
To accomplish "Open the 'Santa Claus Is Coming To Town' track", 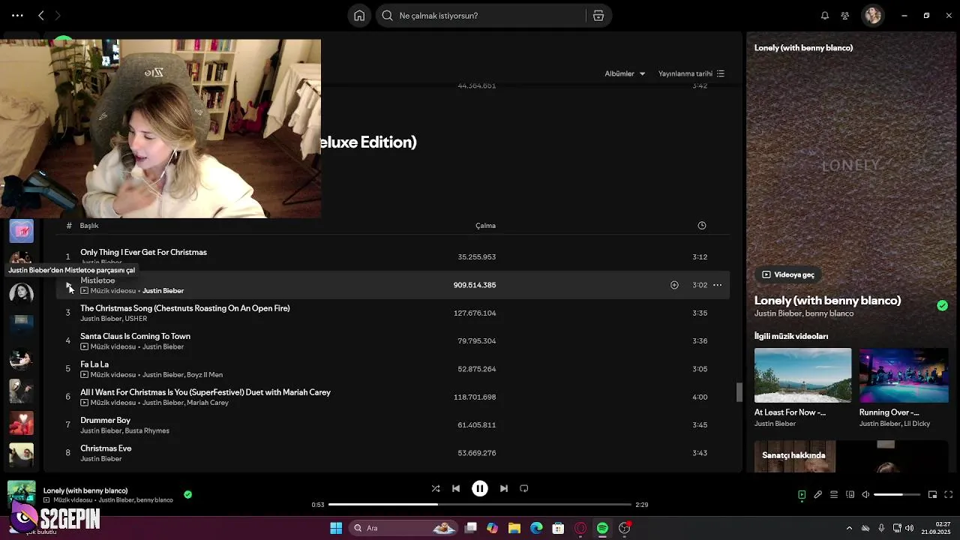I will [135, 336].
